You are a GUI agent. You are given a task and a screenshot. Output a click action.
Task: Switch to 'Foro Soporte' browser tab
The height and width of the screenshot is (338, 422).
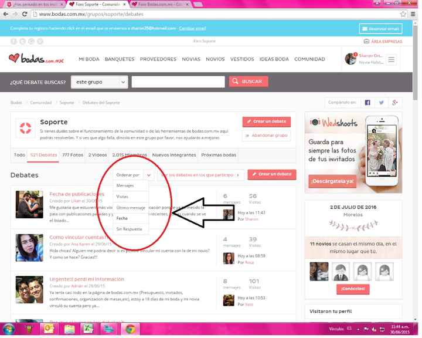(x=97, y=4)
